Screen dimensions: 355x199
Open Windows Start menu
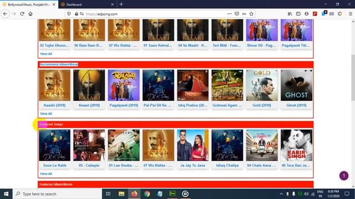[x=6, y=194]
